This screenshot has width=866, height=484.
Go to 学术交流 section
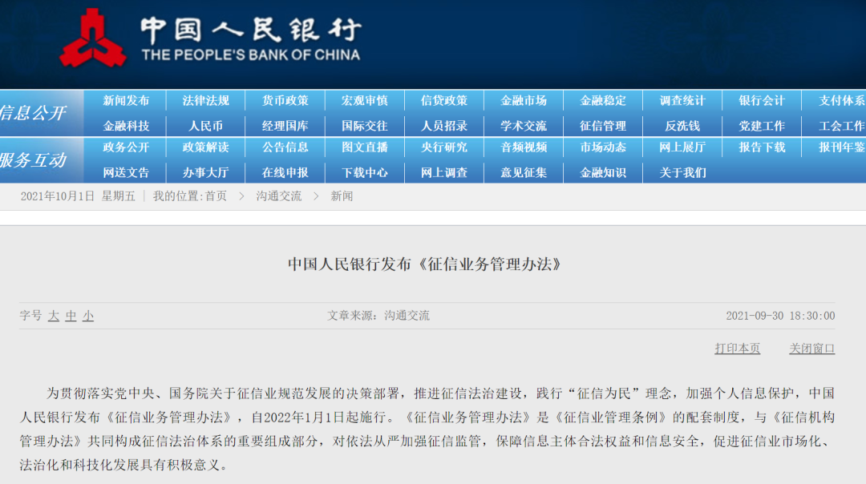coord(524,126)
